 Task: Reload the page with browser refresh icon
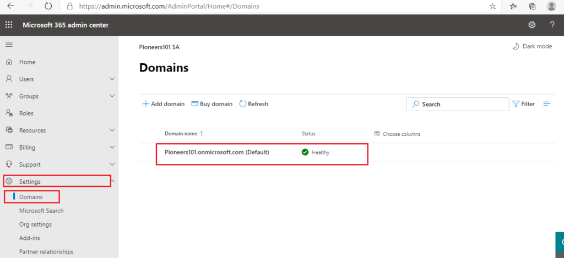(48, 6)
